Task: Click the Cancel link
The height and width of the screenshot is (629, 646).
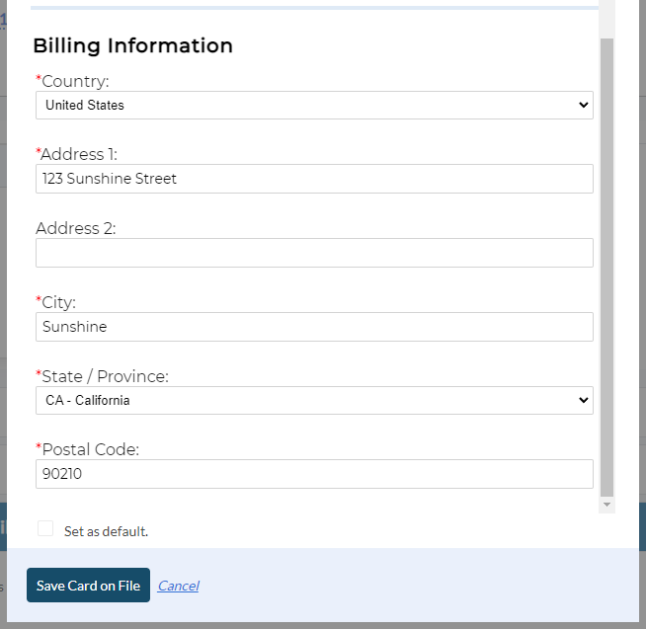Action: (x=178, y=586)
